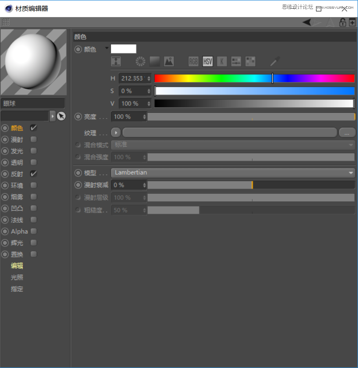Screen dimensions: 358x368
Task: Open the 颜色 swatch dropdown arrow
Action: 106,49
